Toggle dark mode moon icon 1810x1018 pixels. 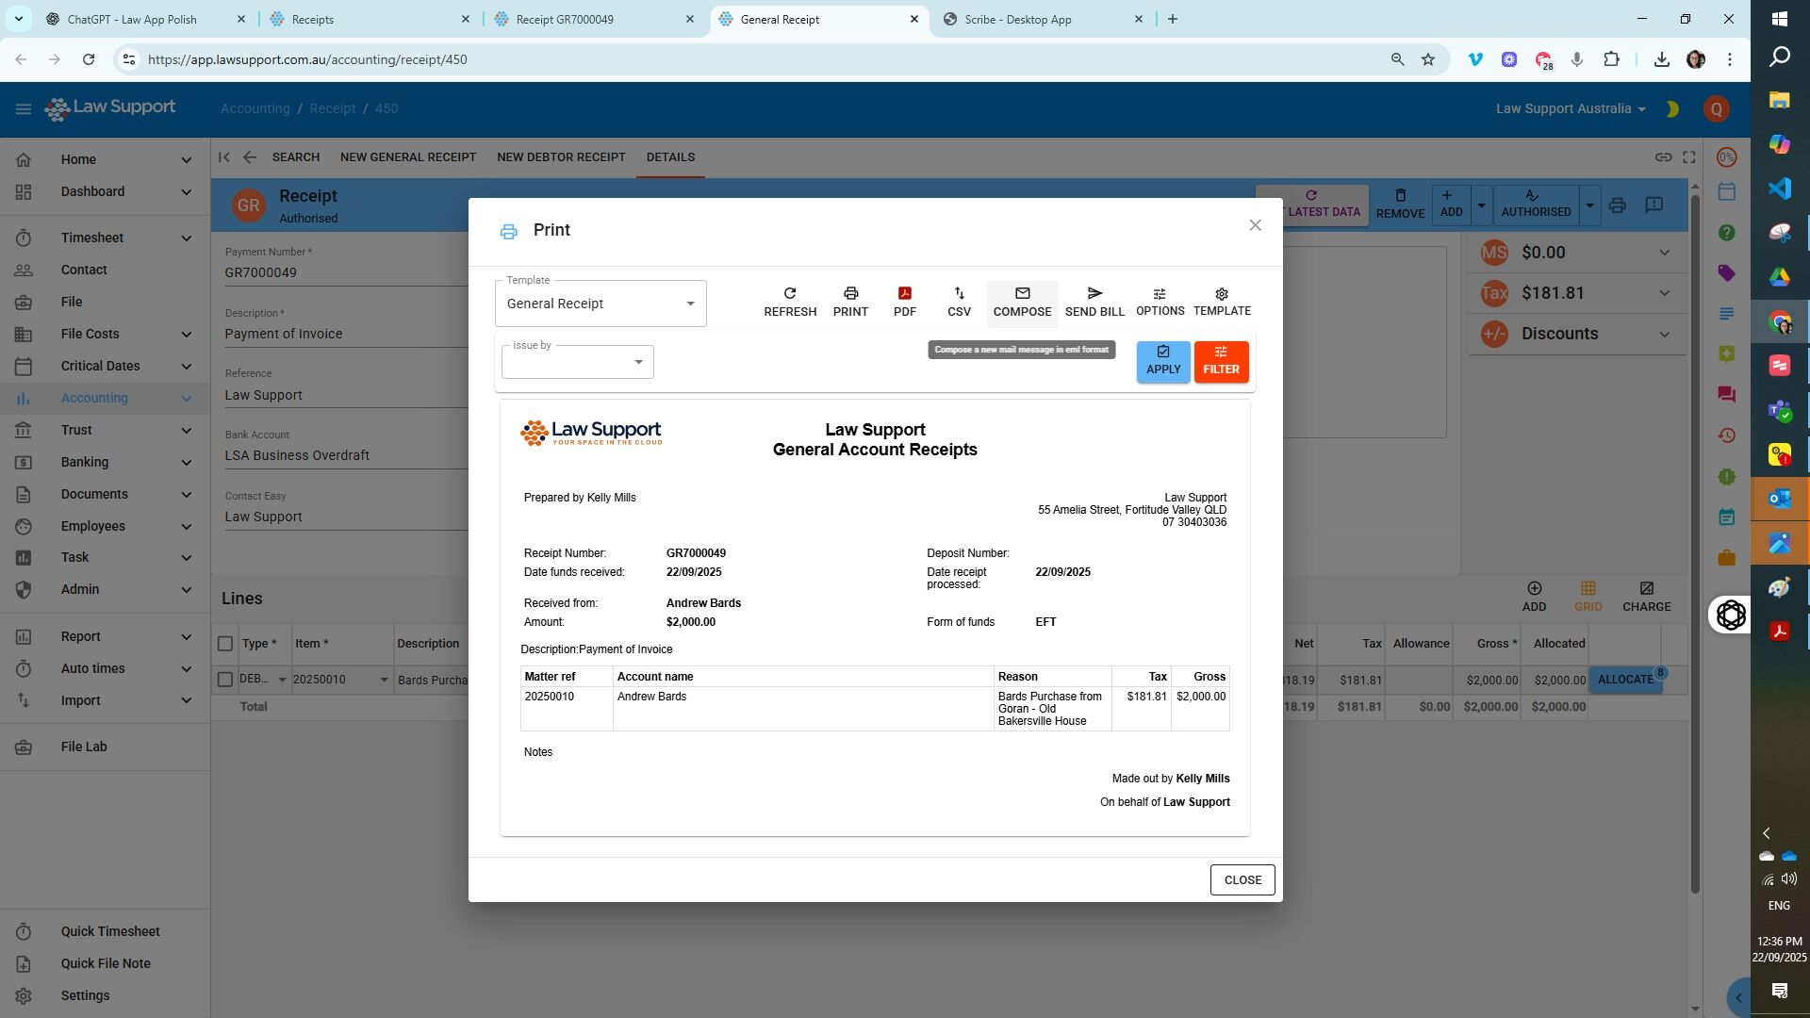(1671, 109)
